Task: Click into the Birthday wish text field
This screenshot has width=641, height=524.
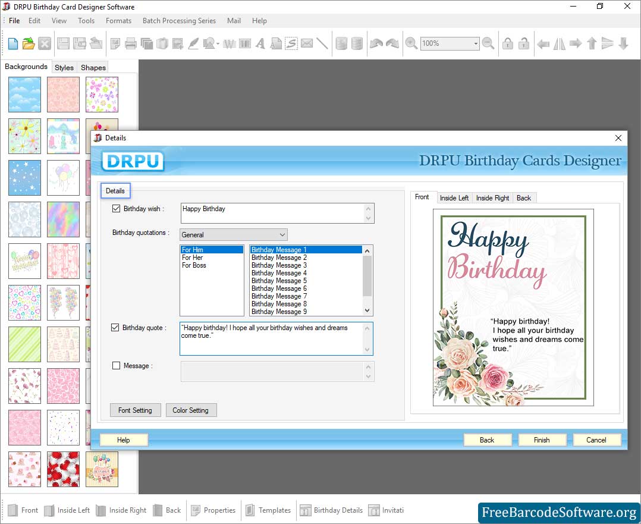Action: (273, 213)
